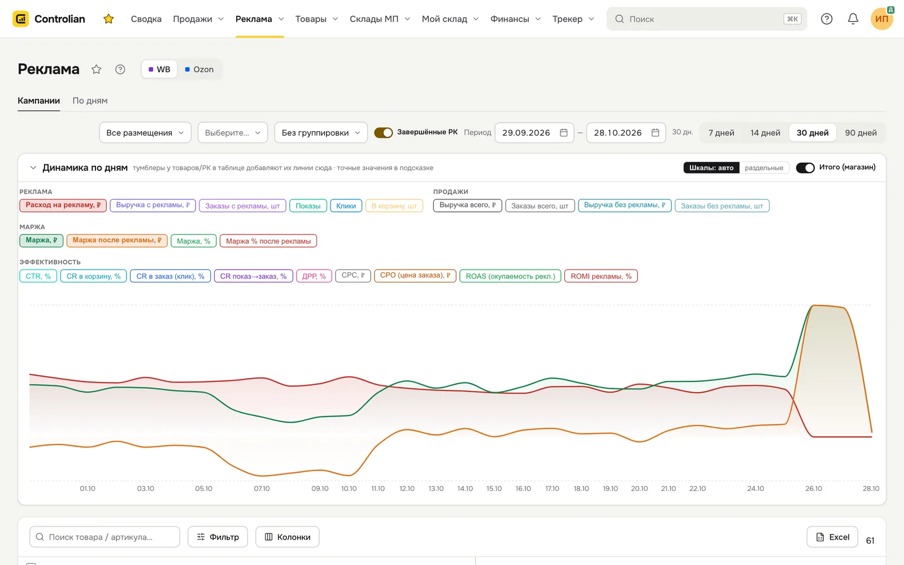
Task: Click the search magnifier icon in header
Action: tap(619, 19)
